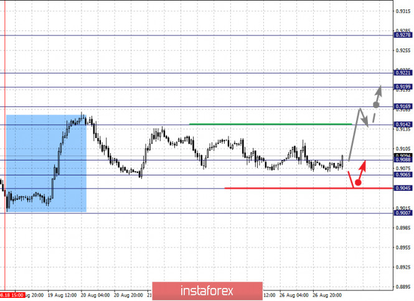Click the 0.9075 price scale value
The width and height of the screenshot is (414, 301).
point(403,169)
